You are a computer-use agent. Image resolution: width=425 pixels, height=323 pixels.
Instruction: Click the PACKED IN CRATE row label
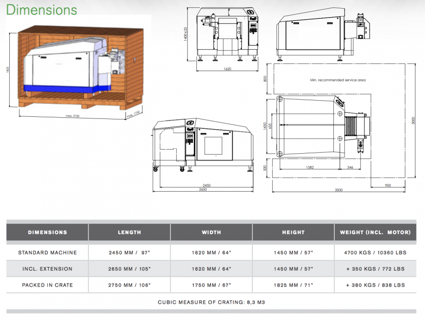tap(47, 285)
